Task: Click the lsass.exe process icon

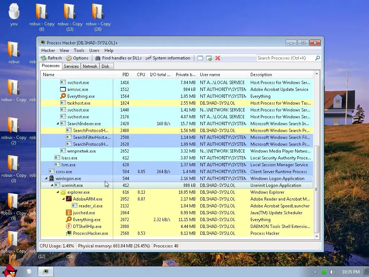Action: pyautogui.click(x=57, y=158)
